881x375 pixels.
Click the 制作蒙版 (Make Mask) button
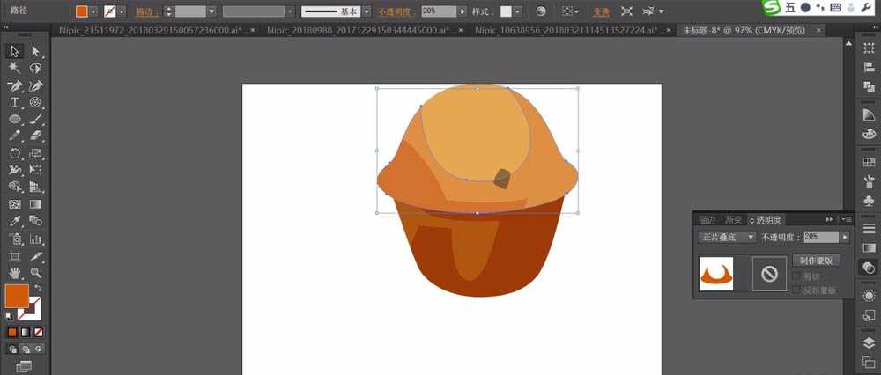816,261
